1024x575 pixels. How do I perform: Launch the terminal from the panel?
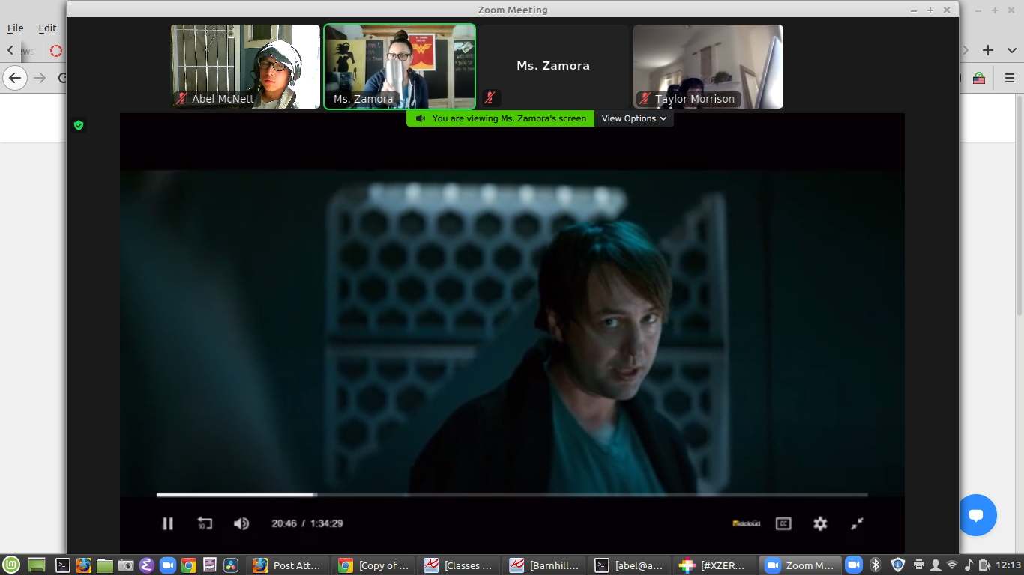coord(64,565)
